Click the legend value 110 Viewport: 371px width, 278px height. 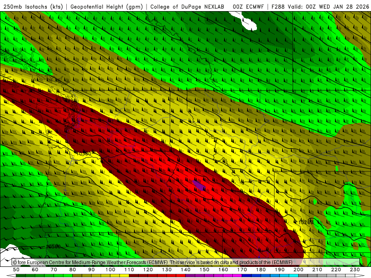129,270
